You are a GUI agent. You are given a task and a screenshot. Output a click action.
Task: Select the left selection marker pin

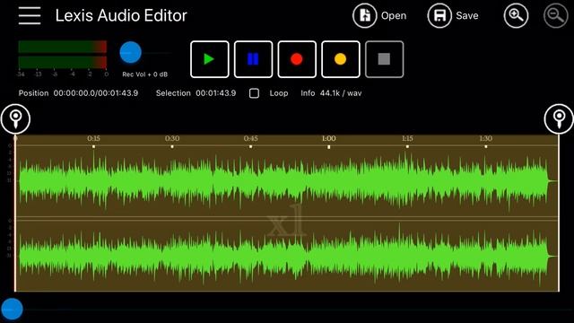[x=15, y=118]
